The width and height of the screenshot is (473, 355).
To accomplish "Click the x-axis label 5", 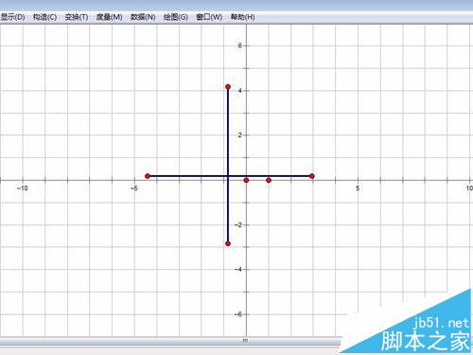I will tap(358, 188).
